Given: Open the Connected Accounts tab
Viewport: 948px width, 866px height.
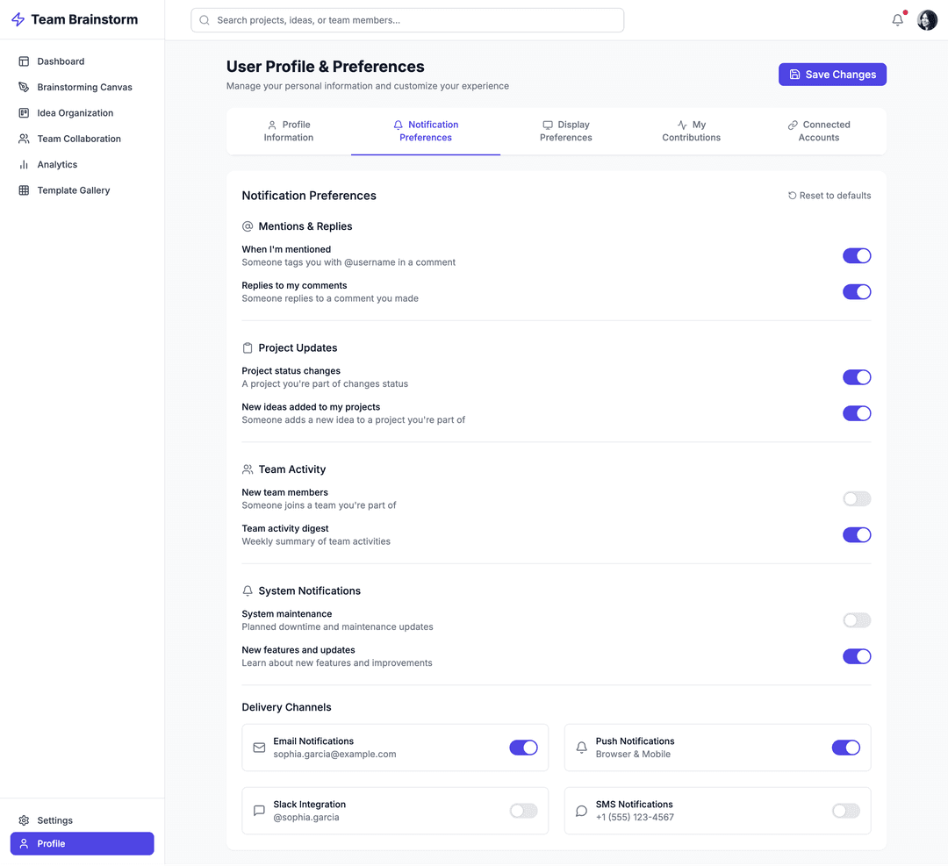Looking at the screenshot, I should pos(818,131).
